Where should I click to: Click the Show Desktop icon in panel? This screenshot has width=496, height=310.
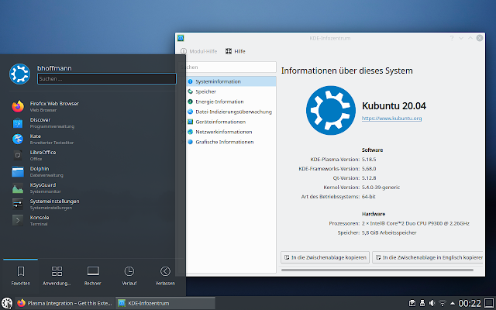pyautogui.click(x=489, y=303)
